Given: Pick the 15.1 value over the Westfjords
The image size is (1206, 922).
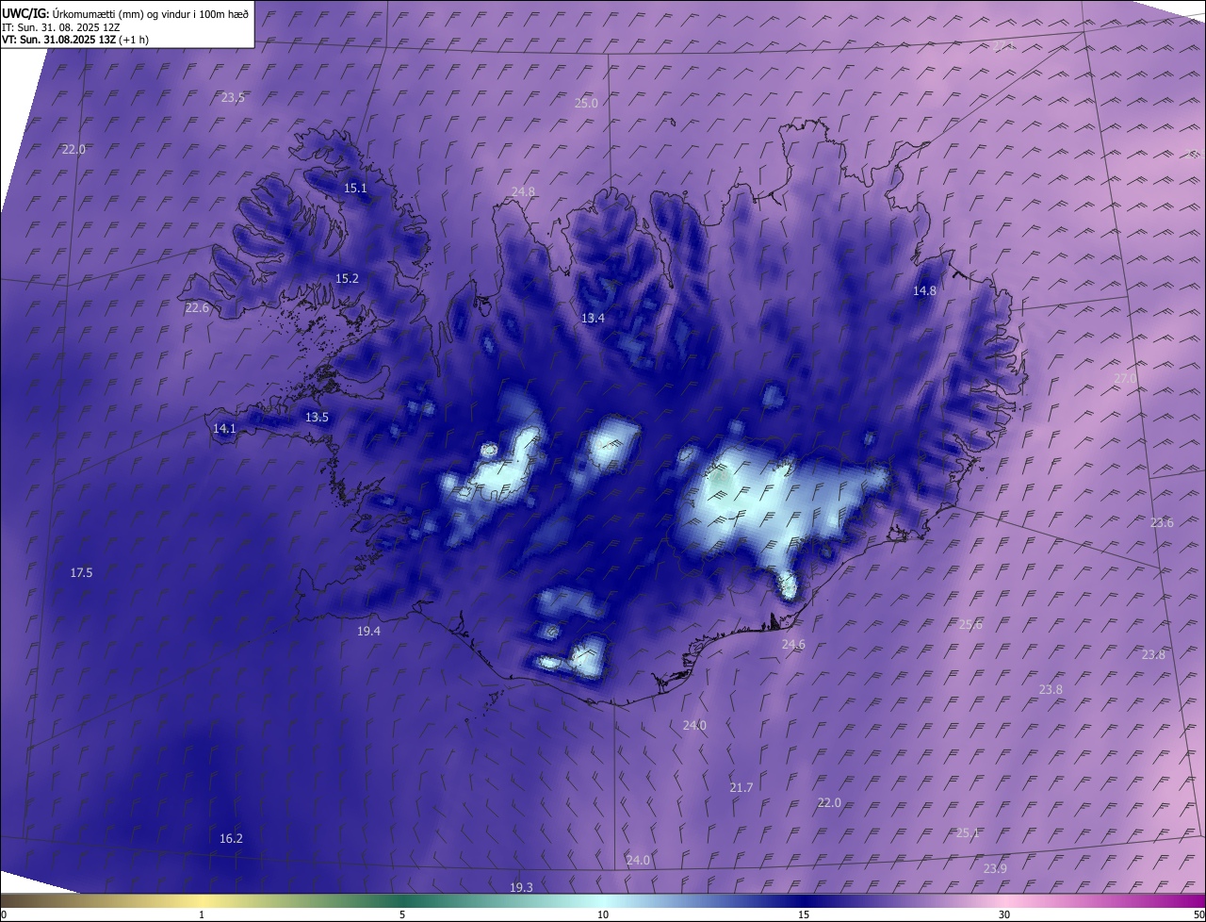Looking at the screenshot, I should tap(355, 189).
